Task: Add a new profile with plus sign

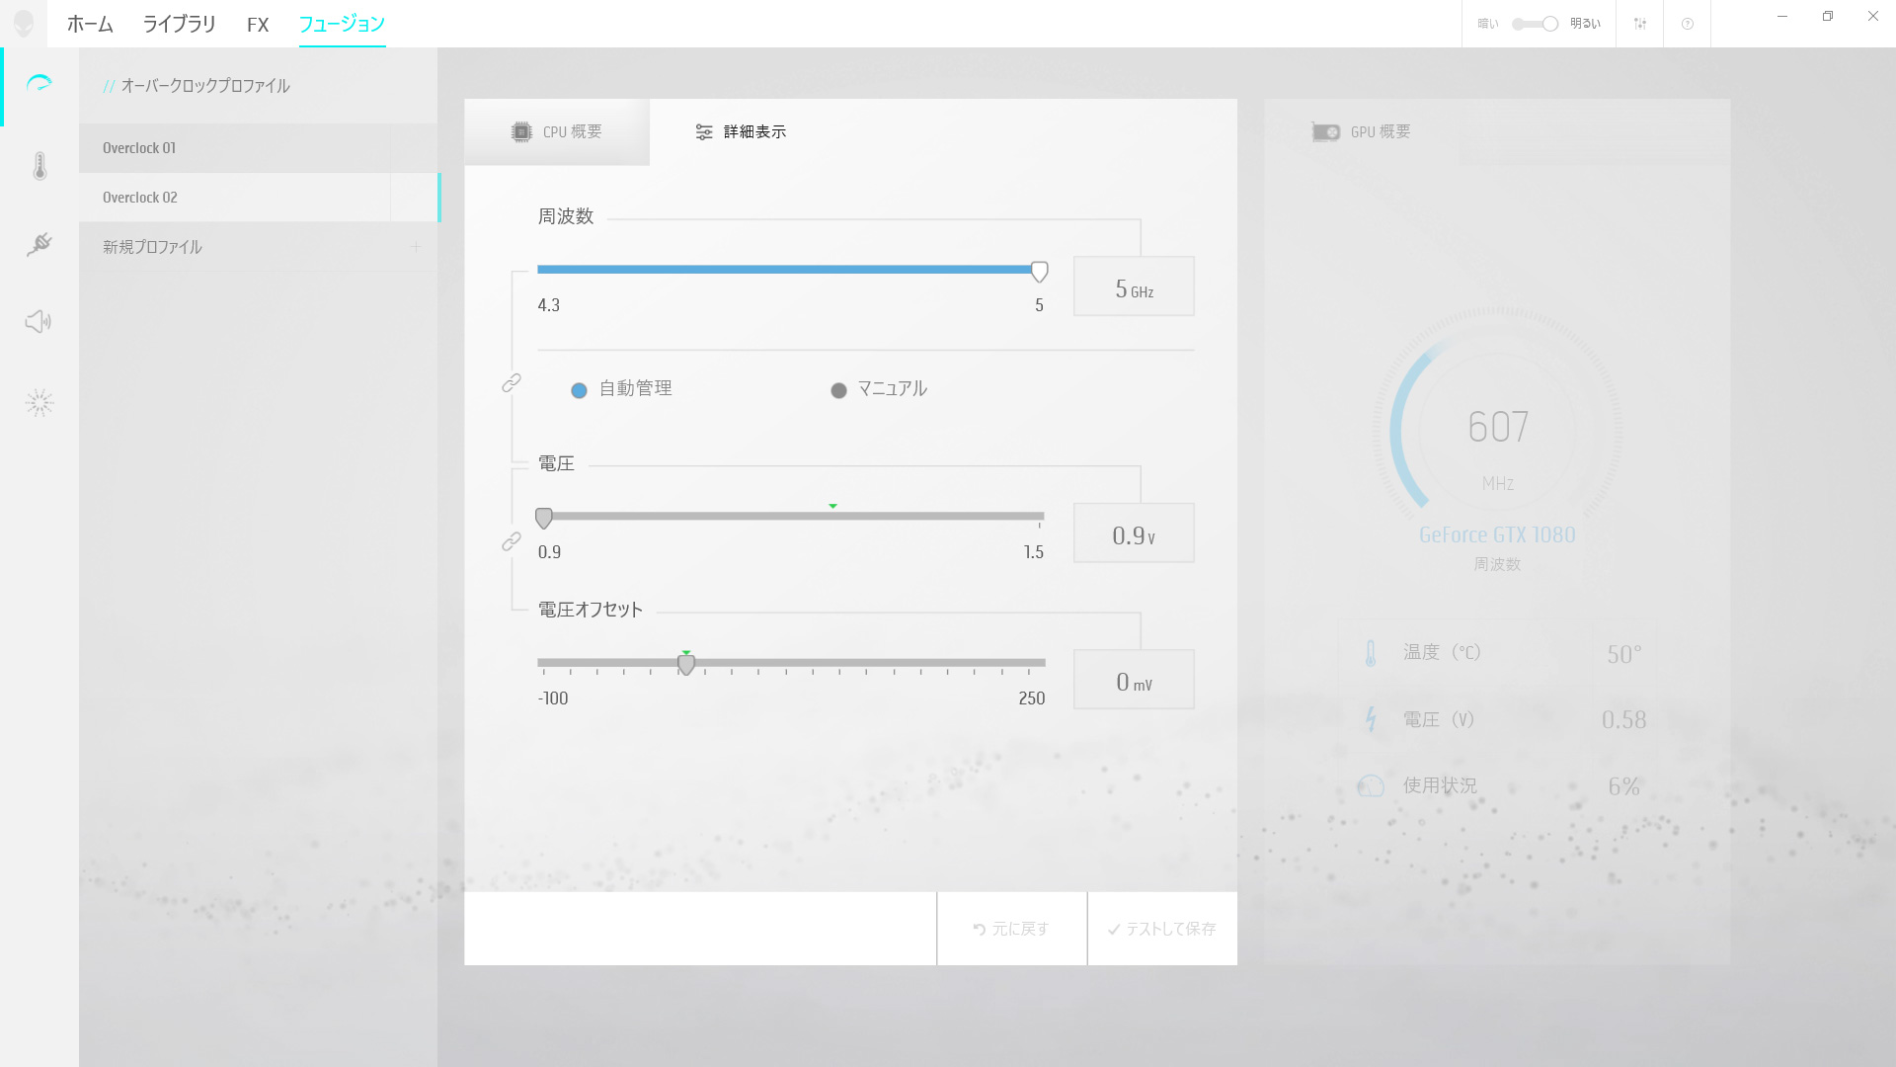Action: click(x=416, y=247)
